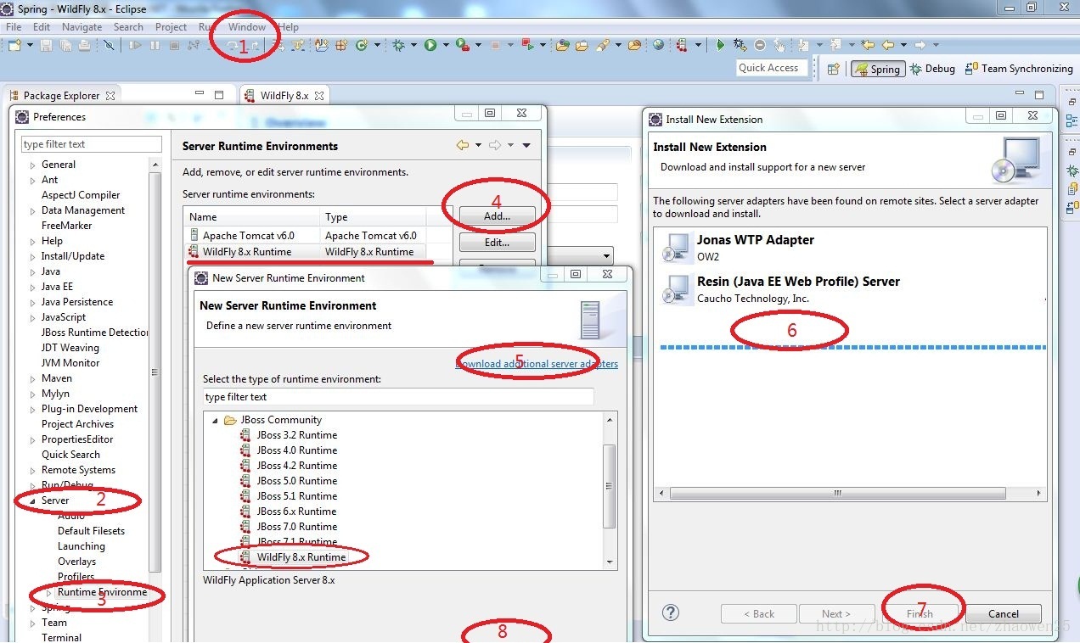Click help icon in Install New Extension
The image size is (1080, 643).
pyautogui.click(x=671, y=612)
